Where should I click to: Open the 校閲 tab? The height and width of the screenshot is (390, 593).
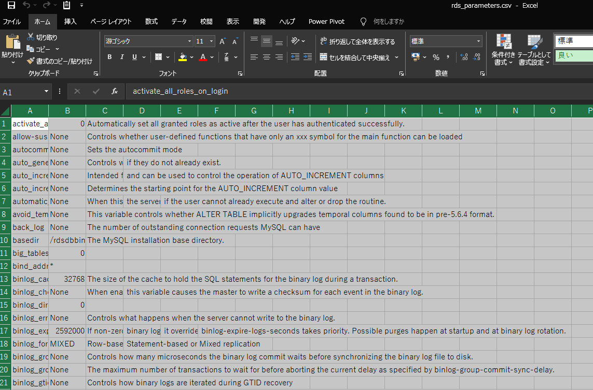click(x=206, y=22)
